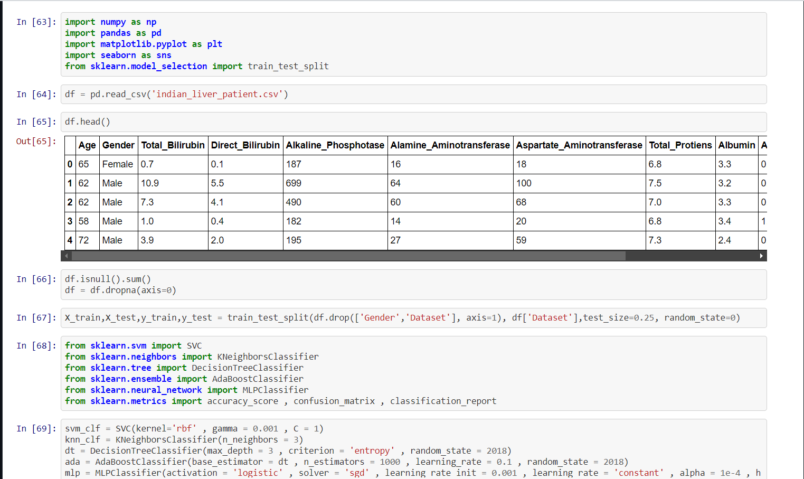Click the 'In [63]:' prompt label
Screen dimensions: 804x479
[x=36, y=22]
